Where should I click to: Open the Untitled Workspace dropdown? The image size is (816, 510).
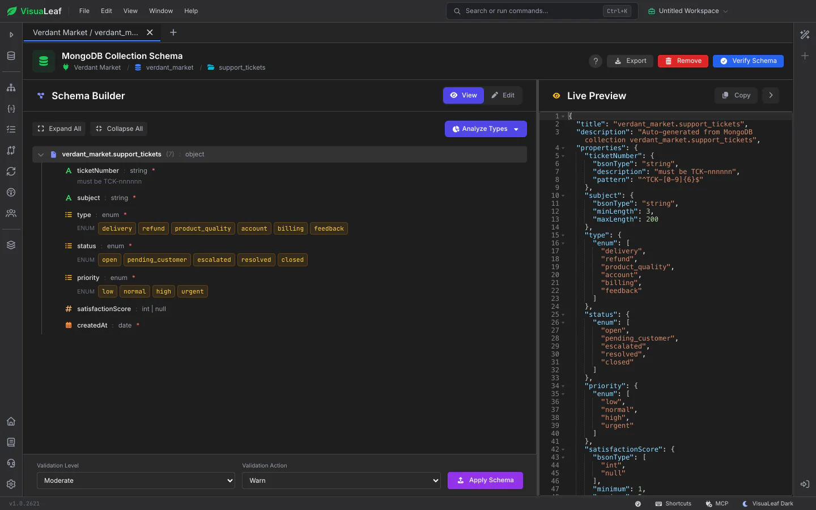click(x=688, y=11)
